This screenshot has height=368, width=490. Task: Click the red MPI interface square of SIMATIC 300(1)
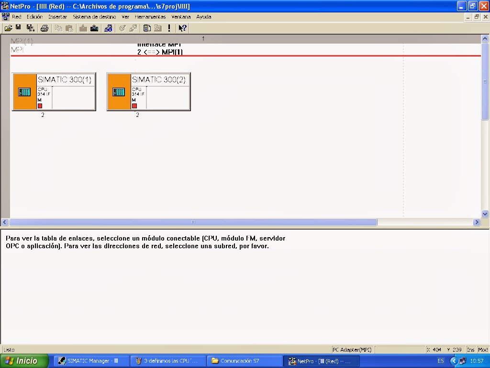40,106
